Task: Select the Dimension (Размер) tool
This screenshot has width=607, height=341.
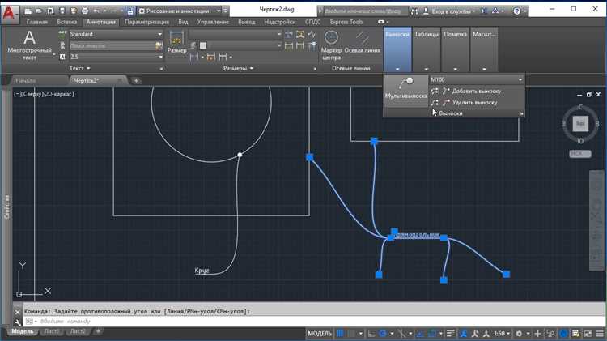Action: (176, 42)
